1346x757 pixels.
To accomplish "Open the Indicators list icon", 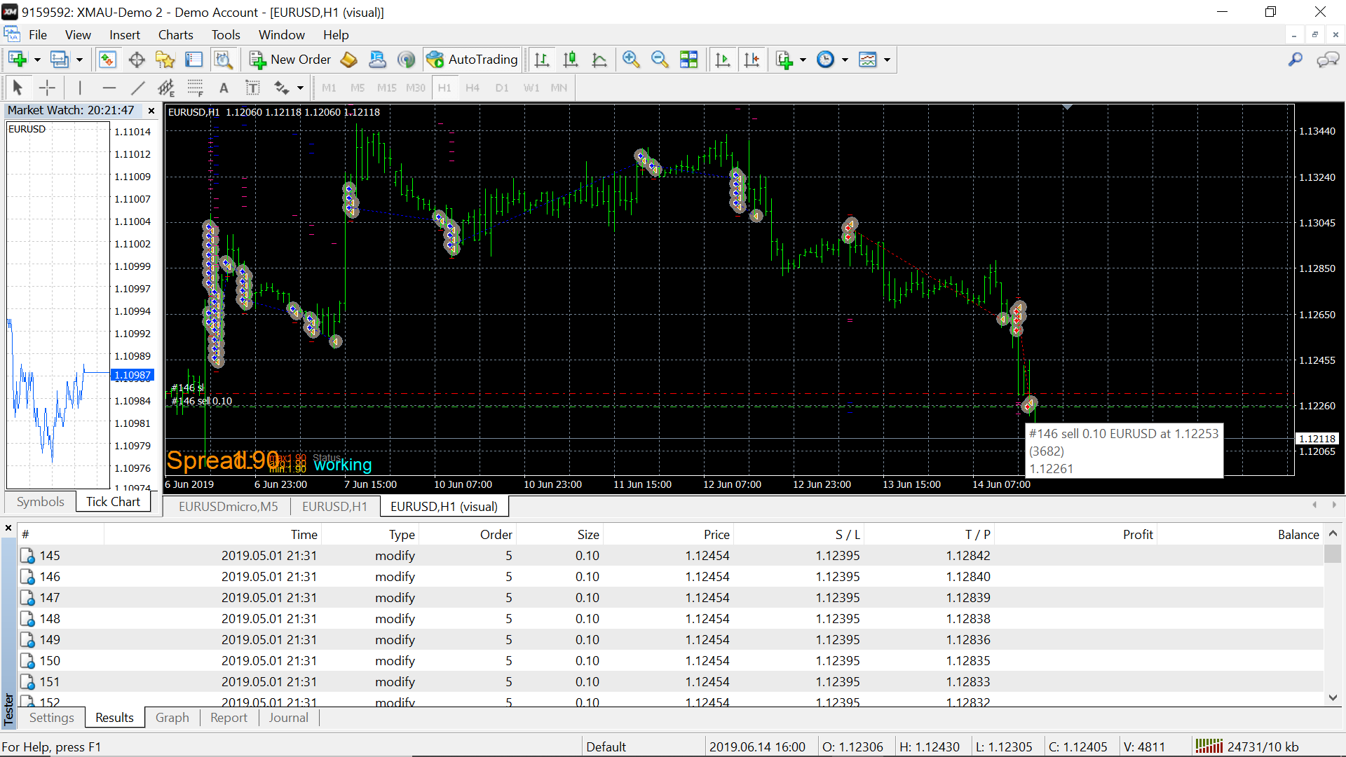I will click(x=784, y=60).
